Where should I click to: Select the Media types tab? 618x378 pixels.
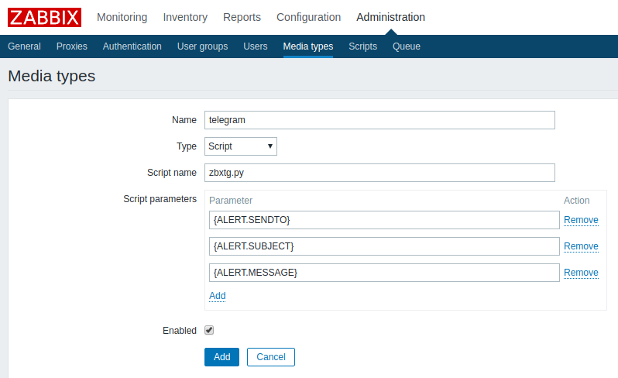point(308,46)
